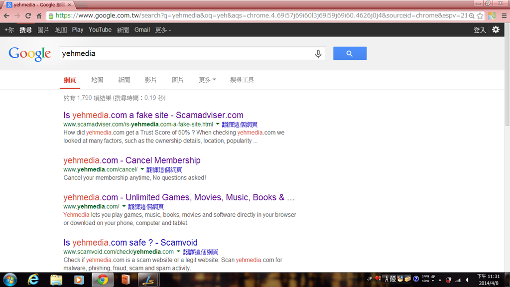The width and height of the screenshot is (510, 287).
Task: Open the Windows Start button
Action: click(x=10, y=280)
